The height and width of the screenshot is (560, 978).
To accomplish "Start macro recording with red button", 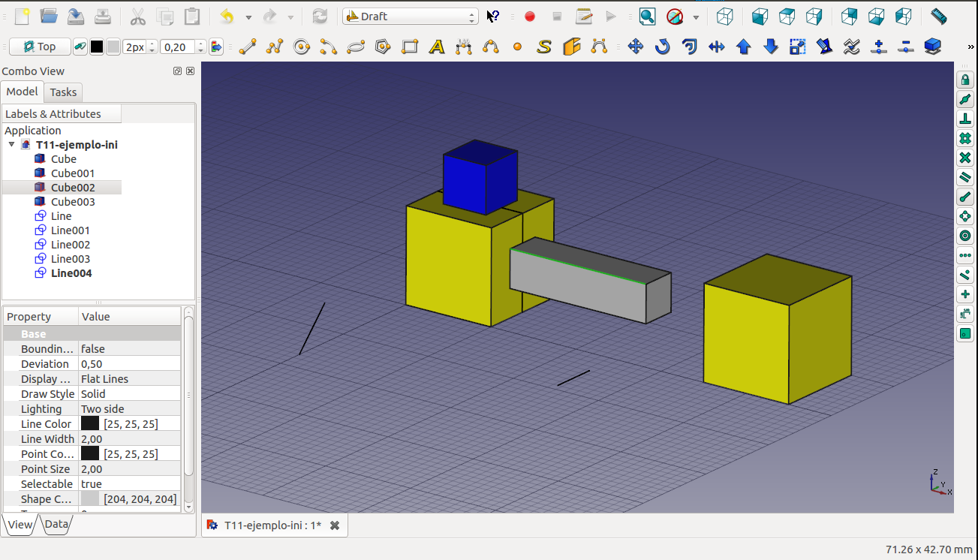I will tap(530, 17).
